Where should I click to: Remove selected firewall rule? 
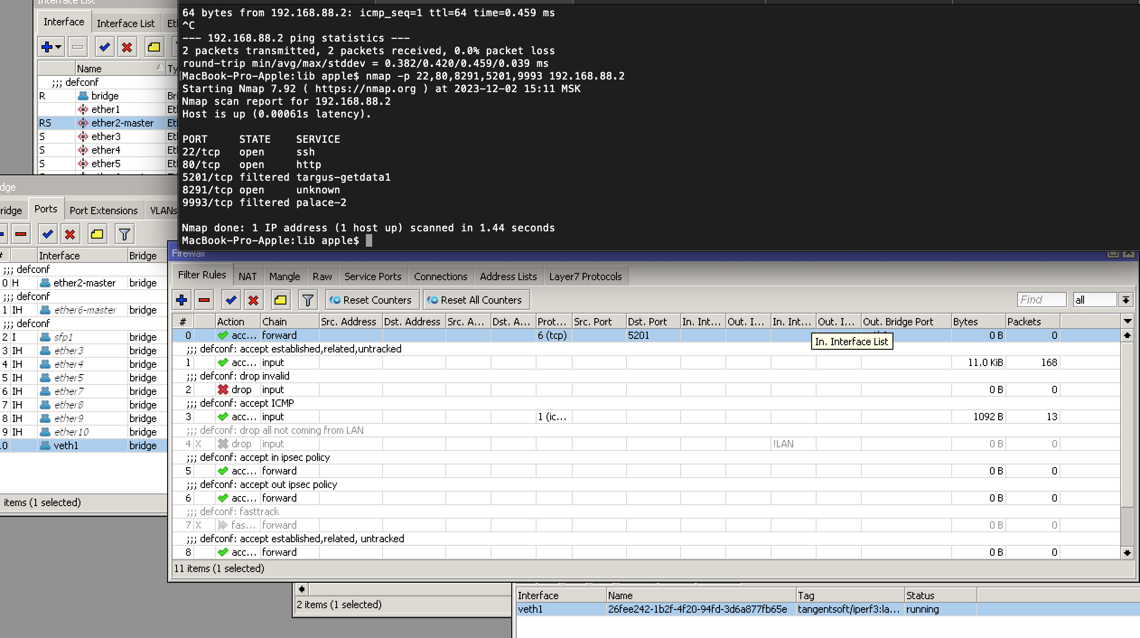coord(204,300)
